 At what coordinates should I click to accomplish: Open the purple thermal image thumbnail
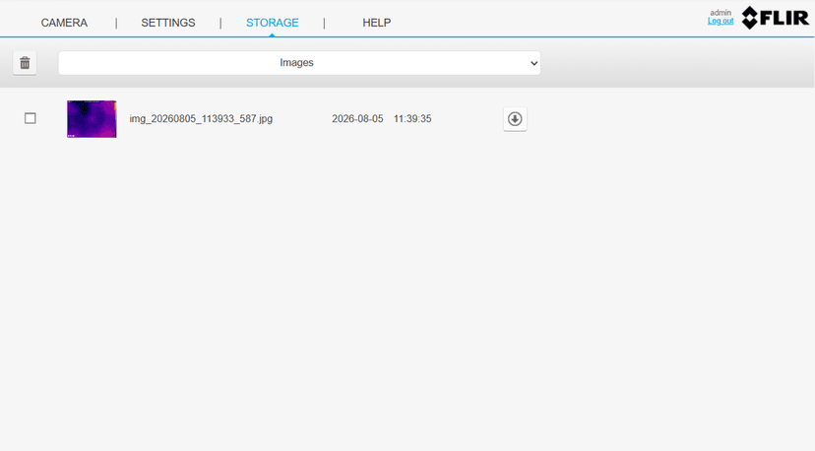tap(92, 119)
